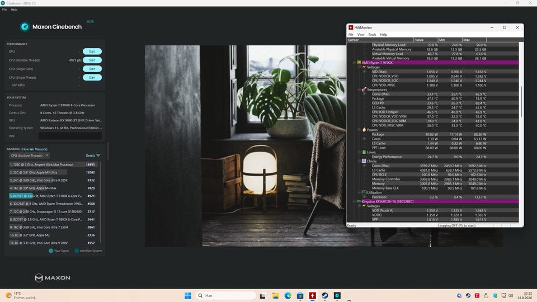Open HWMonitor Tools menu
Screen dimensions: 537x302
click(x=372, y=35)
